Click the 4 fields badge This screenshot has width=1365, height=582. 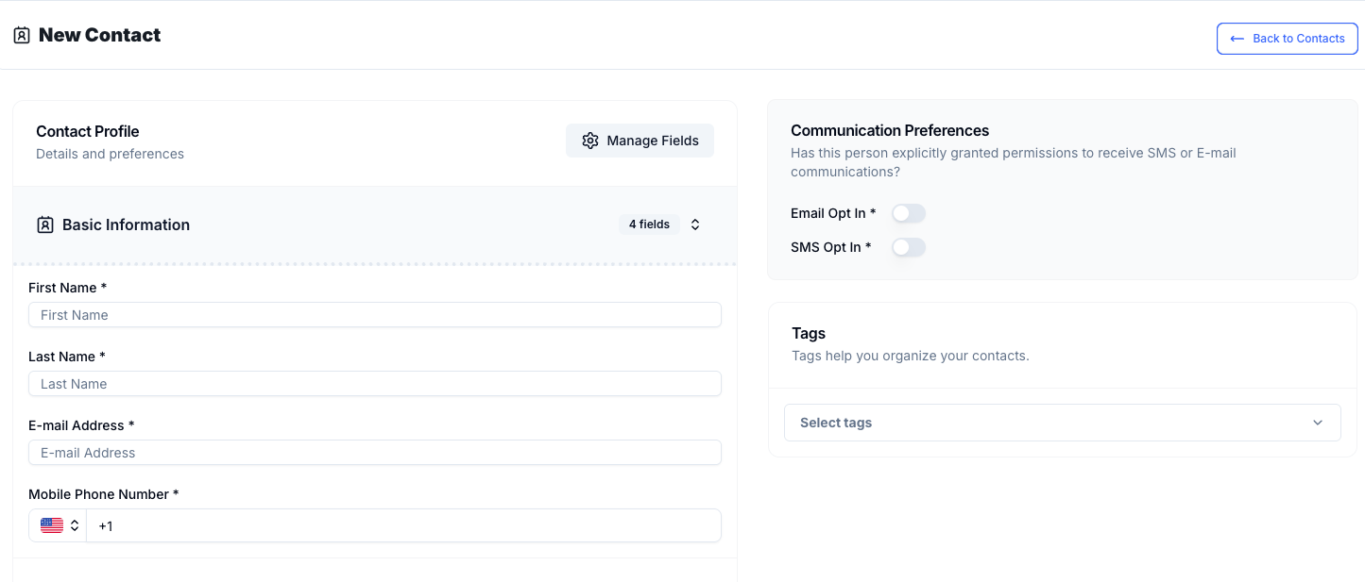(649, 224)
